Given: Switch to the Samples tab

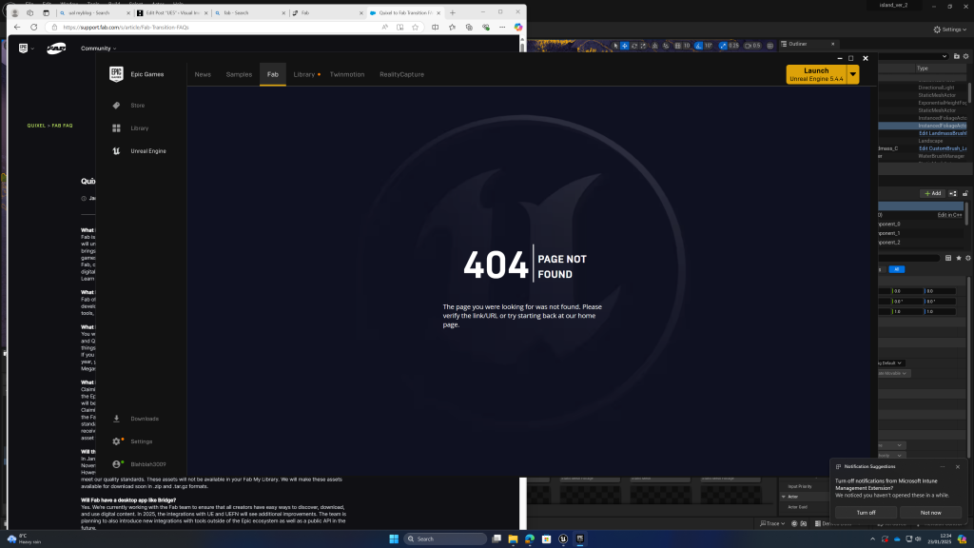Looking at the screenshot, I should click(239, 74).
